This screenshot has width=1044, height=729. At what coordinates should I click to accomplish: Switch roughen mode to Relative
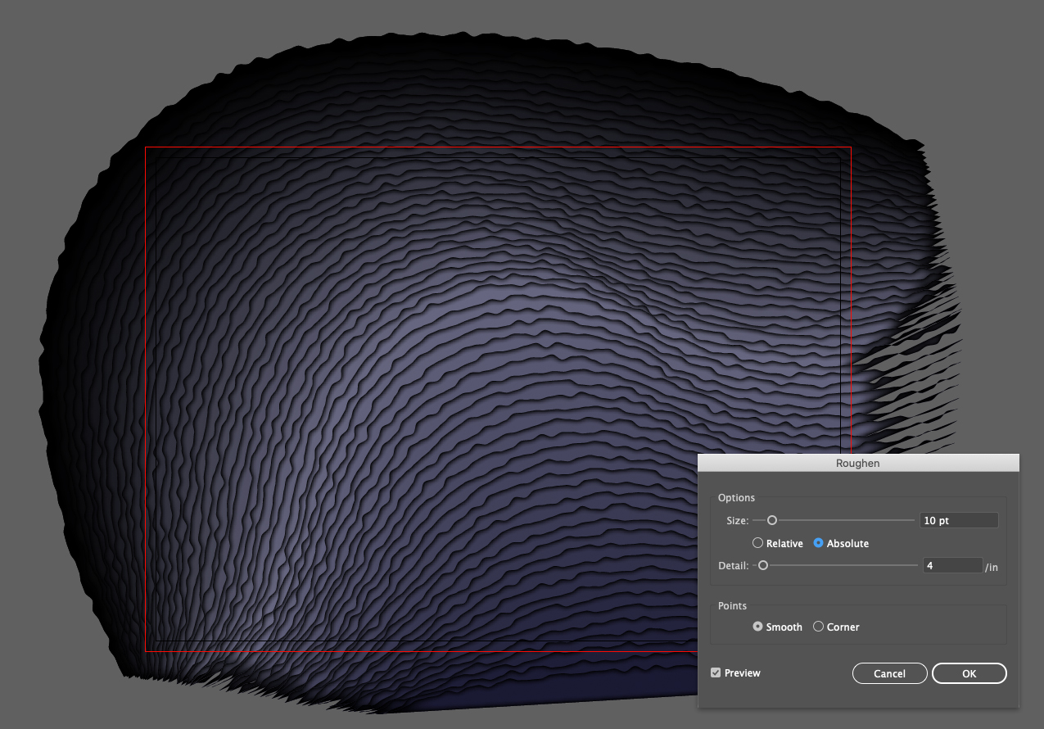click(x=757, y=543)
